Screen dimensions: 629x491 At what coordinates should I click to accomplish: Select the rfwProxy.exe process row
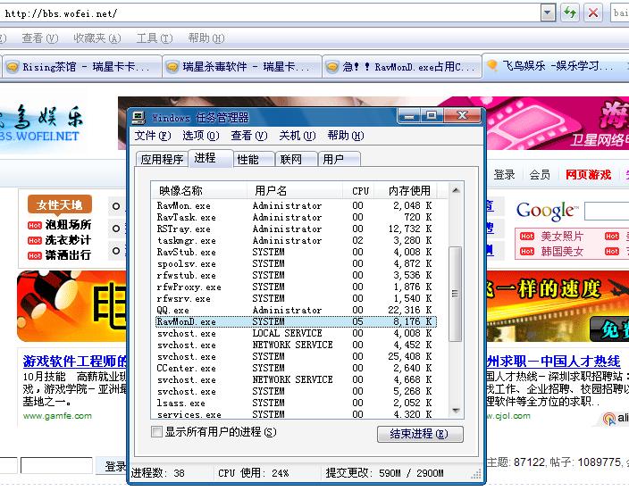click(x=296, y=287)
